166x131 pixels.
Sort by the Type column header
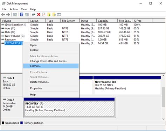coord(53,21)
